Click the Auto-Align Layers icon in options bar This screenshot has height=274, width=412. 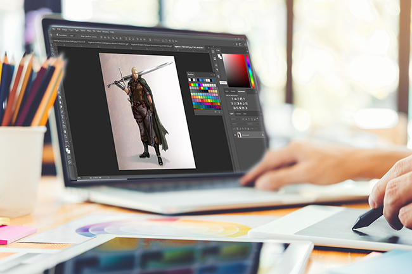click(150, 40)
